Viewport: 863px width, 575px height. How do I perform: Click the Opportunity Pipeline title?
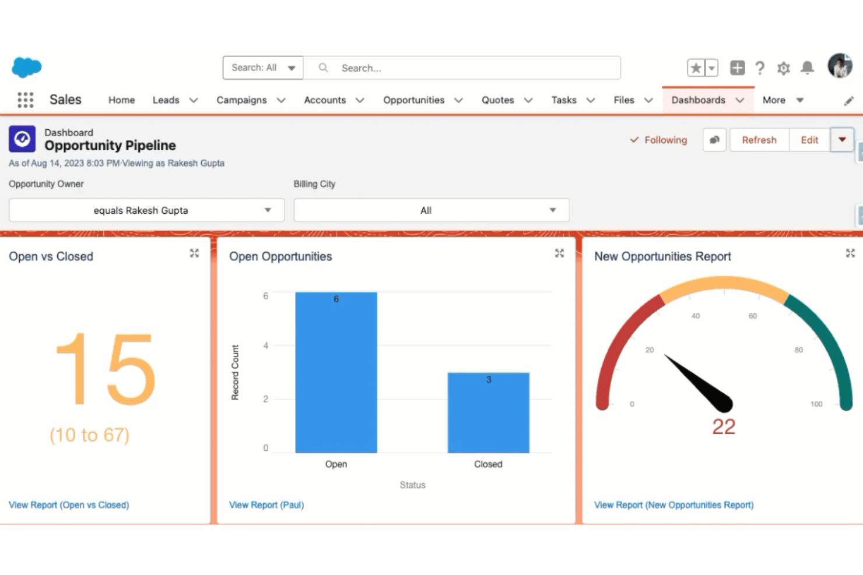110,146
